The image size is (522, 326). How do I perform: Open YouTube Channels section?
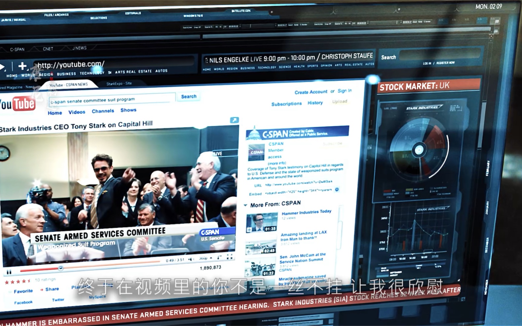pos(103,111)
